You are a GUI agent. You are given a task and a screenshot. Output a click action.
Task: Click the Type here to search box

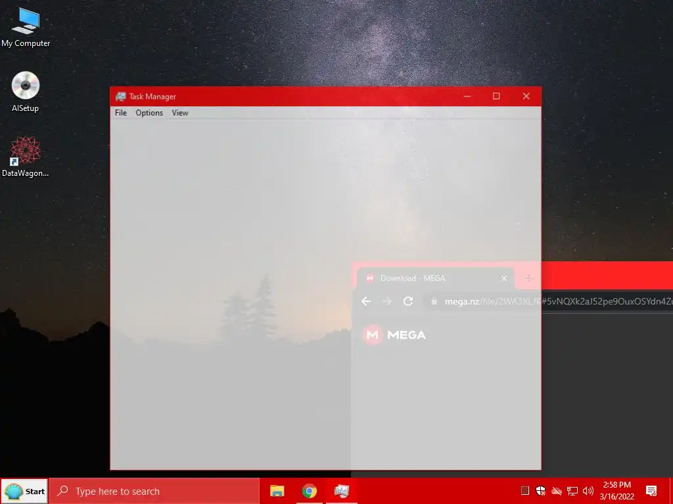point(154,491)
